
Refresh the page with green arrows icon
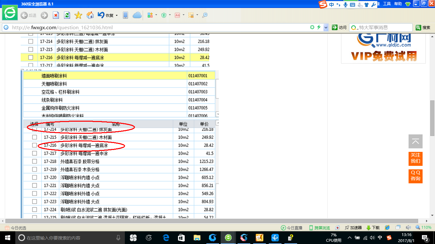[67, 15]
